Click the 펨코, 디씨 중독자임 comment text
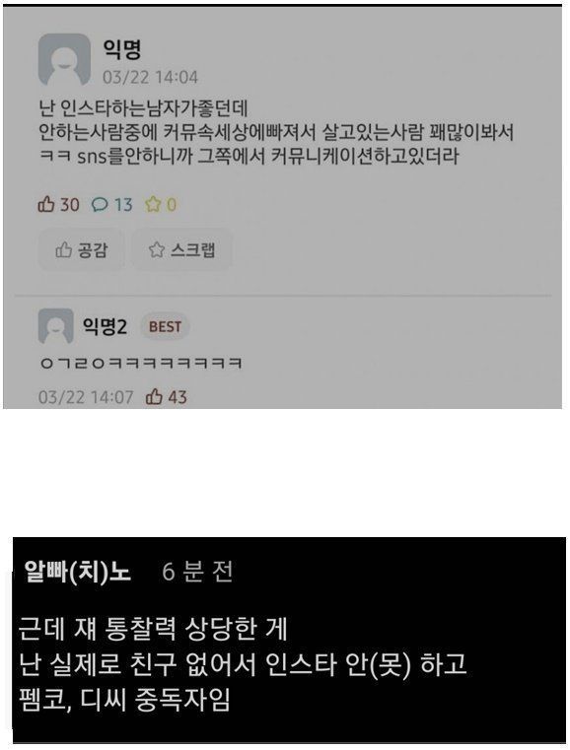 click(124, 700)
